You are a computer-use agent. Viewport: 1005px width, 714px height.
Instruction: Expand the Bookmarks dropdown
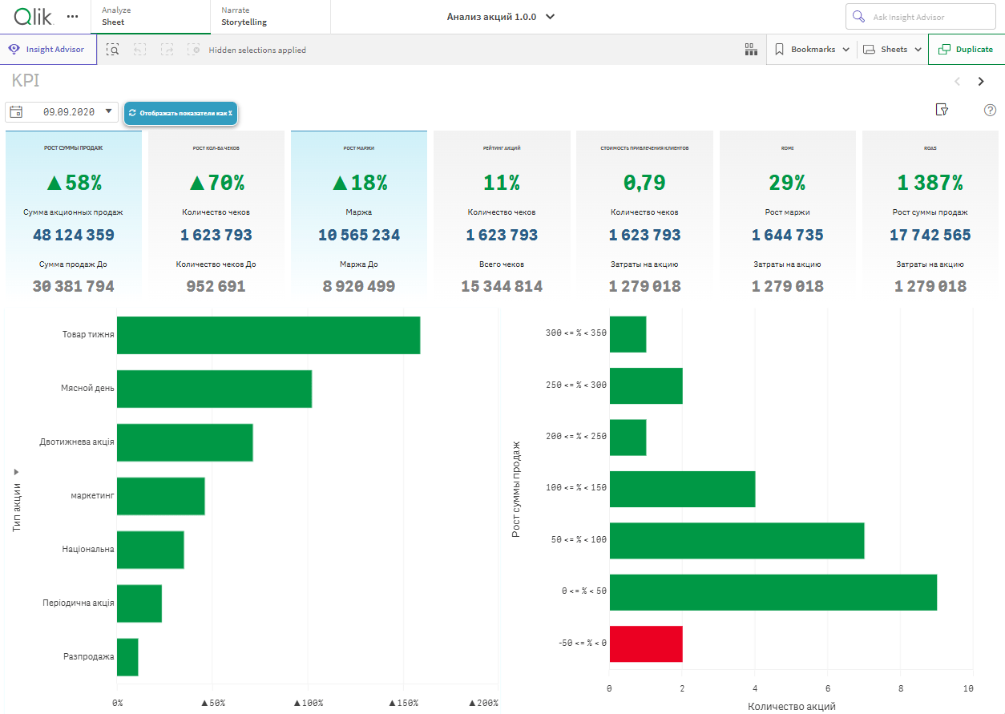[812, 50]
